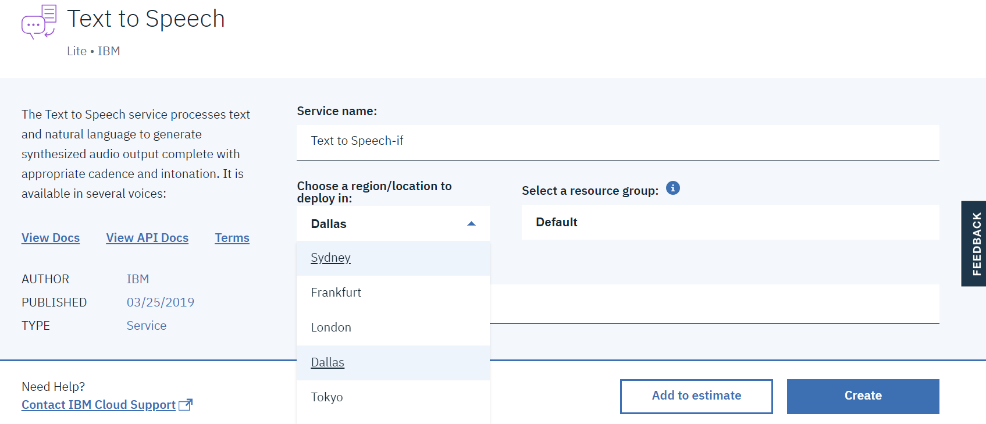Click the Service type value
The width and height of the screenshot is (986, 424).
147,326
